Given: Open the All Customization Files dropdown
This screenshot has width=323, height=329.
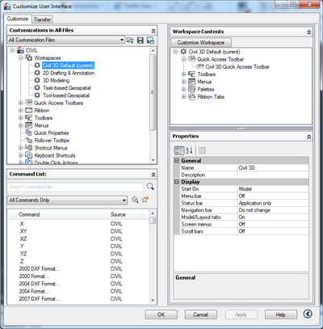Looking at the screenshot, I should pos(122,40).
